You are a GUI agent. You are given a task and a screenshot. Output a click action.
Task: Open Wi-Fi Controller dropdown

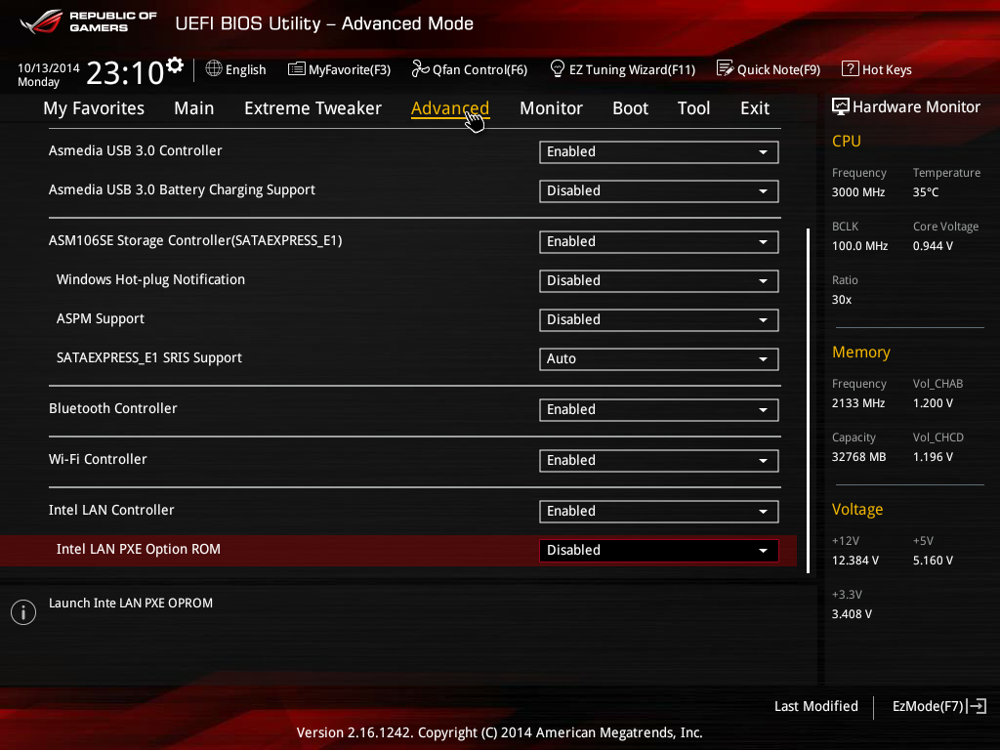(x=659, y=461)
